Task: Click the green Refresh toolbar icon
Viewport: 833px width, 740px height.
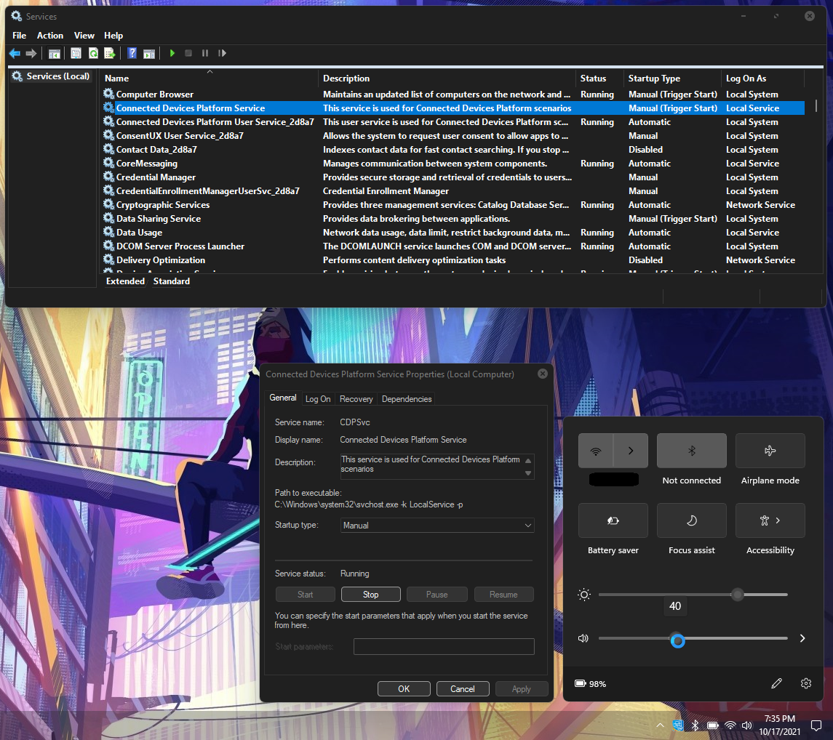Action: (94, 53)
